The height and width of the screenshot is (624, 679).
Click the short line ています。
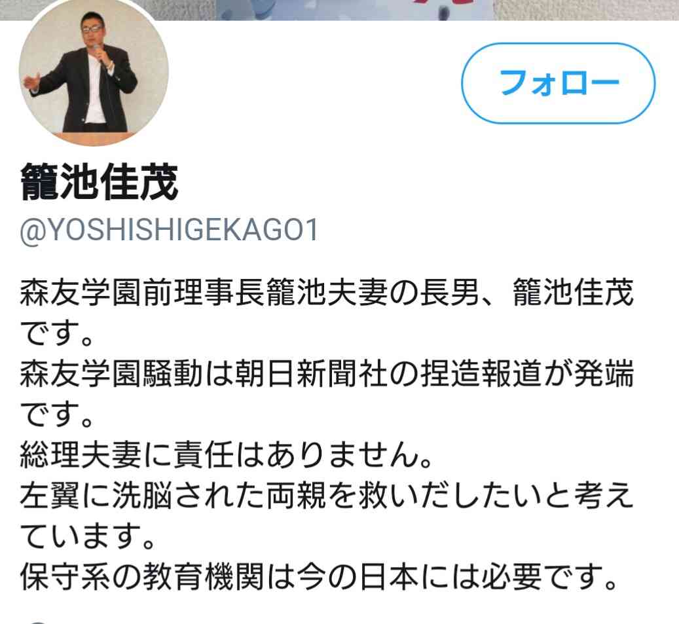pos(88,536)
